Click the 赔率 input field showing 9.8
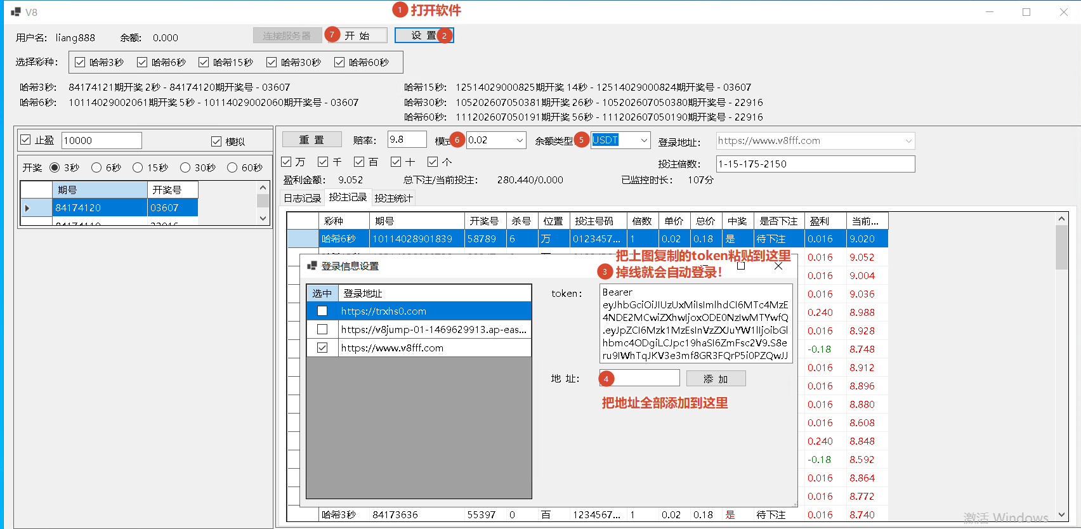 (x=407, y=140)
